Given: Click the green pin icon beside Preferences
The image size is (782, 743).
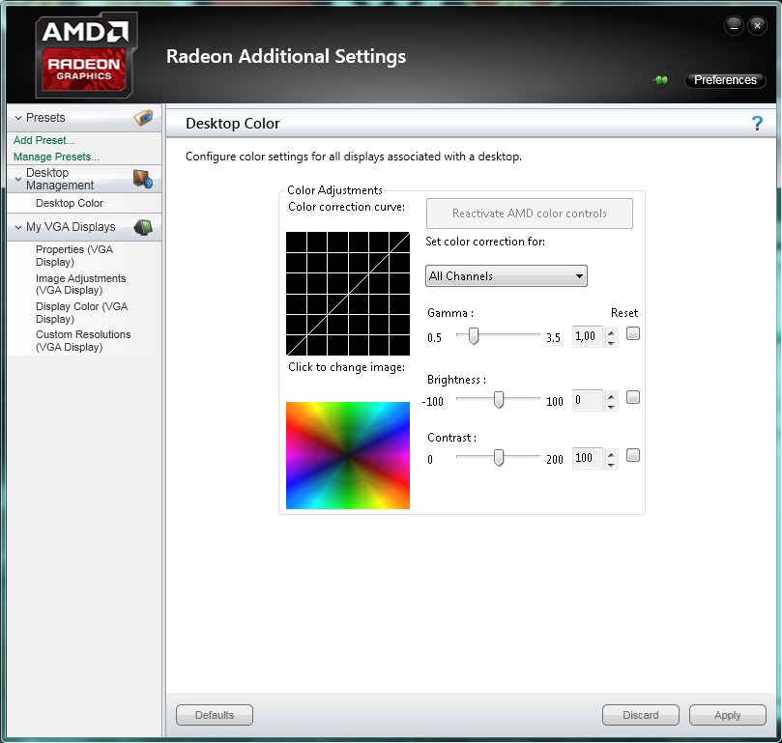Looking at the screenshot, I should (x=661, y=80).
